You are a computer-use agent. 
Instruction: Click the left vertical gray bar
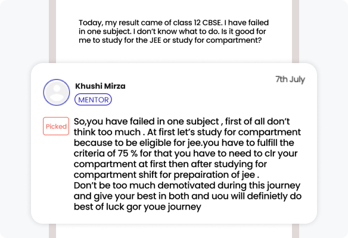coord(52,31)
